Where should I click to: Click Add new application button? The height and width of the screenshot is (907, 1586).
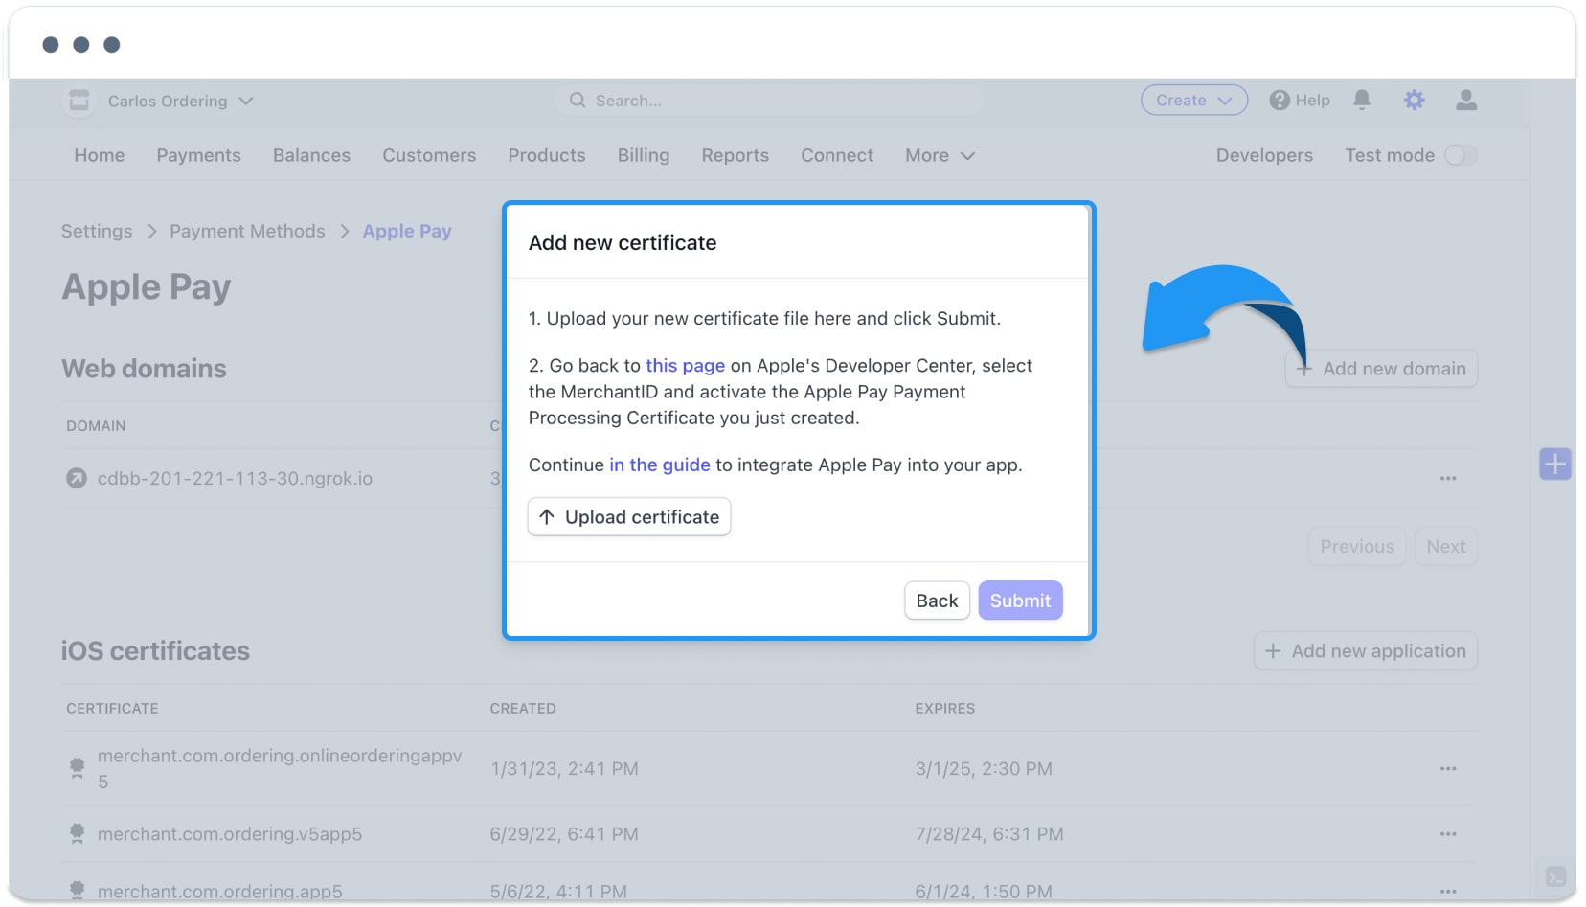pos(1366,651)
